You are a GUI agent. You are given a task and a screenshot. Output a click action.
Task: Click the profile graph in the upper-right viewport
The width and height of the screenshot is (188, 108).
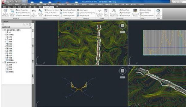click(165, 43)
